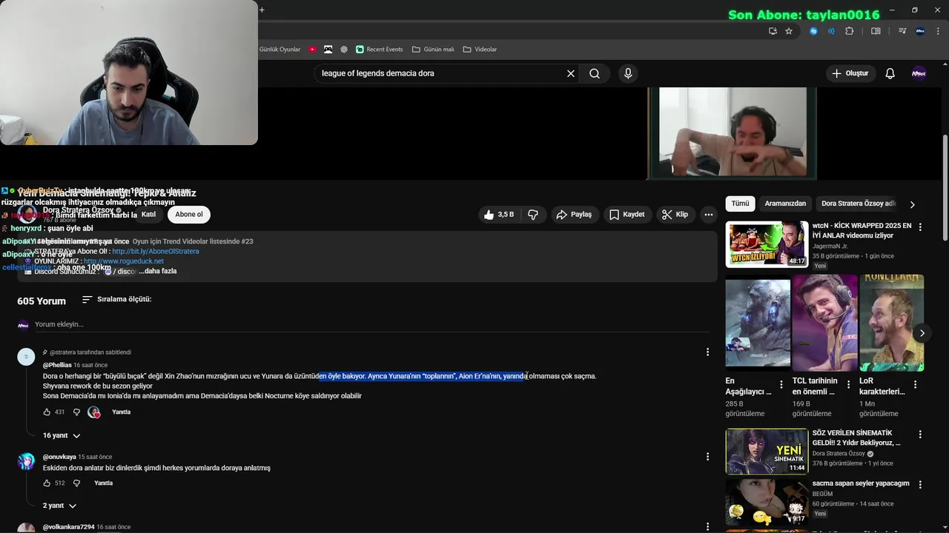Open the rogueduck.net link
The height and width of the screenshot is (533, 949).
pos(124,261)
